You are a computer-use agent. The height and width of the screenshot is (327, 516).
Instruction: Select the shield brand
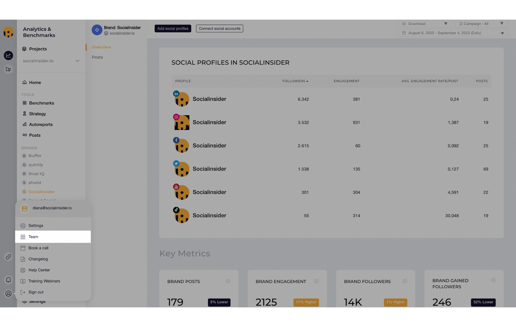(35, 183)
